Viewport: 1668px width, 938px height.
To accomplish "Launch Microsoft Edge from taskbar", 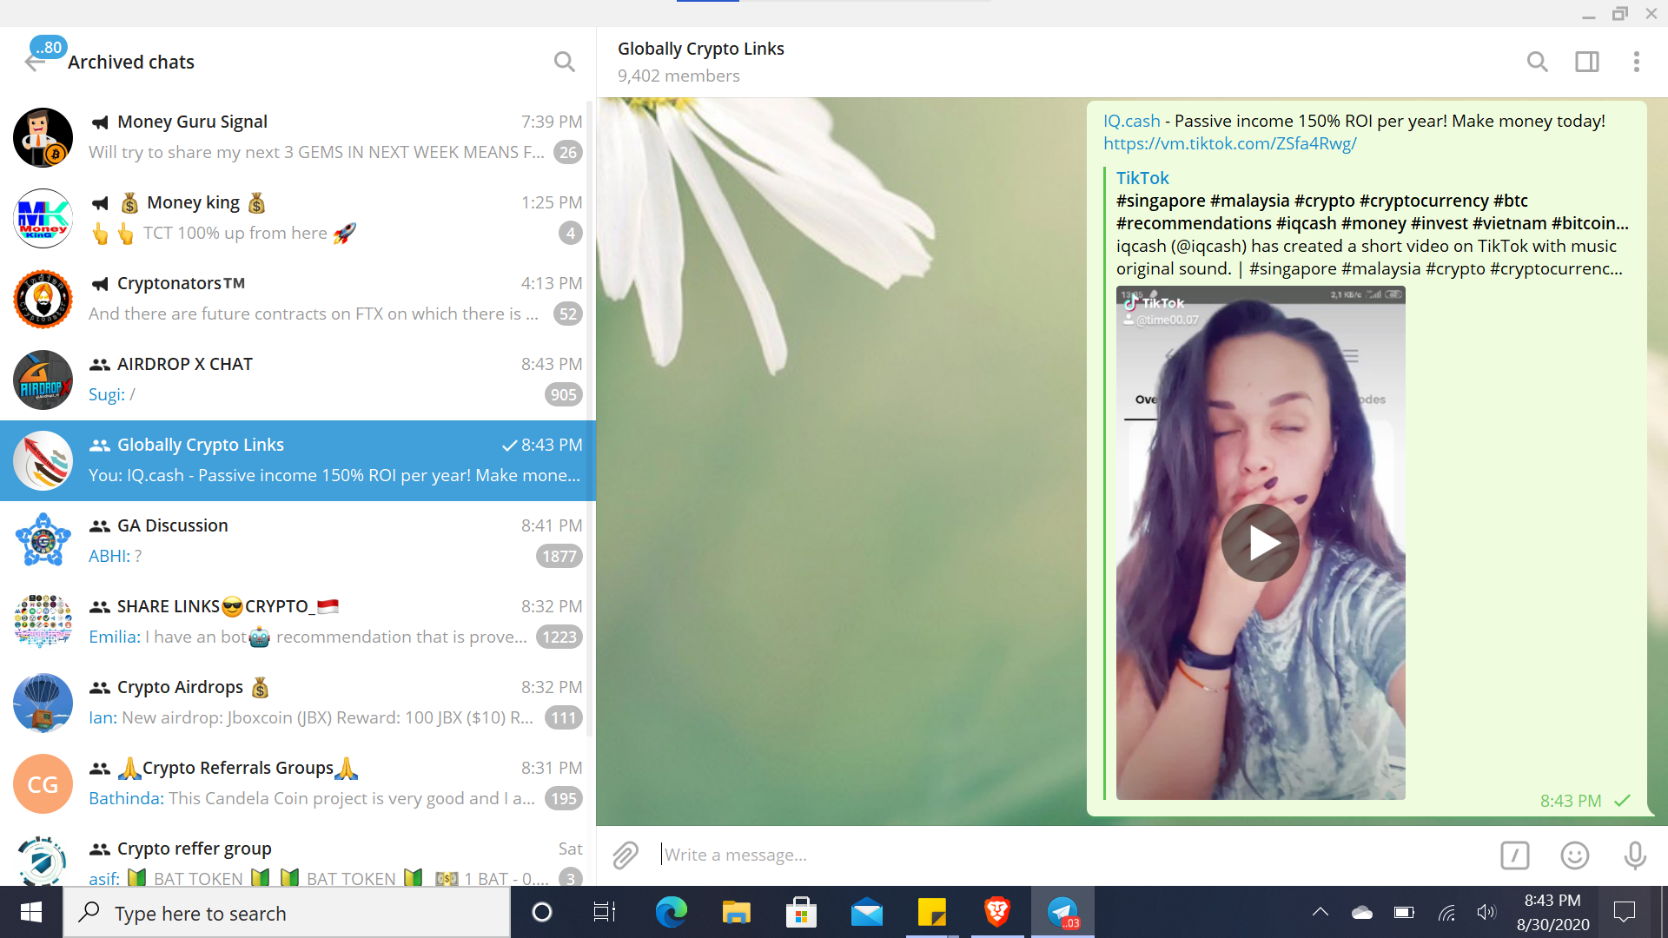I will click(x=671, y=912).
